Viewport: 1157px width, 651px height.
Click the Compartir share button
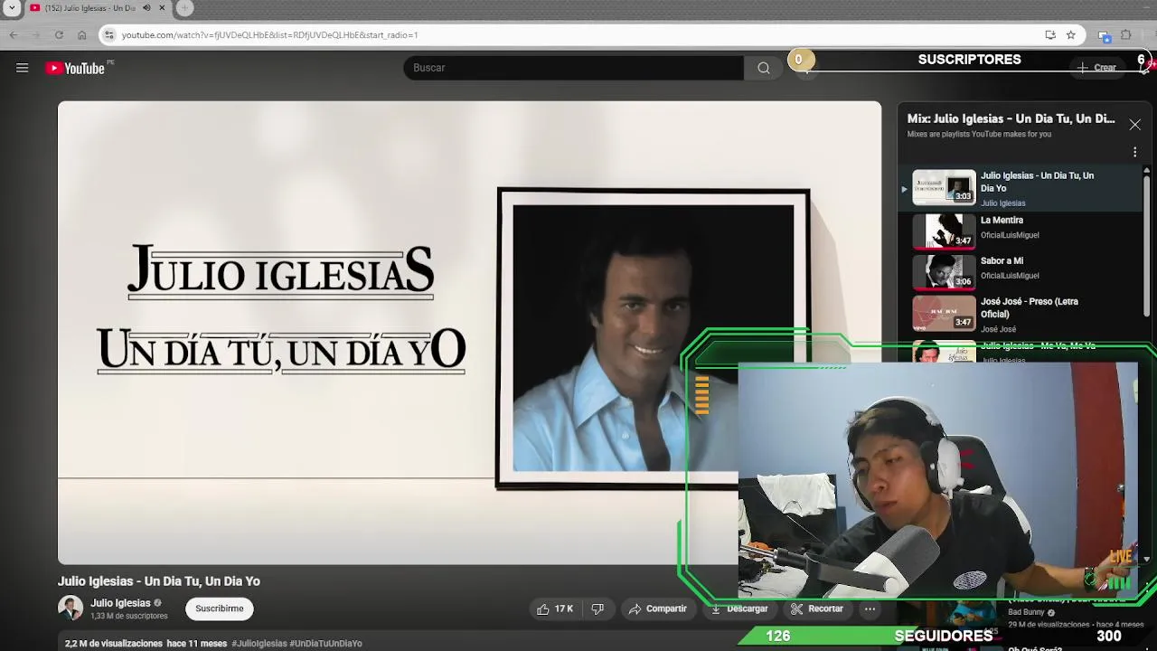[657, 609]
